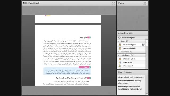Click erfan1 neyshbouri's chat message
The width and height of the screenshot is (170, 96).
coord(130,88)
